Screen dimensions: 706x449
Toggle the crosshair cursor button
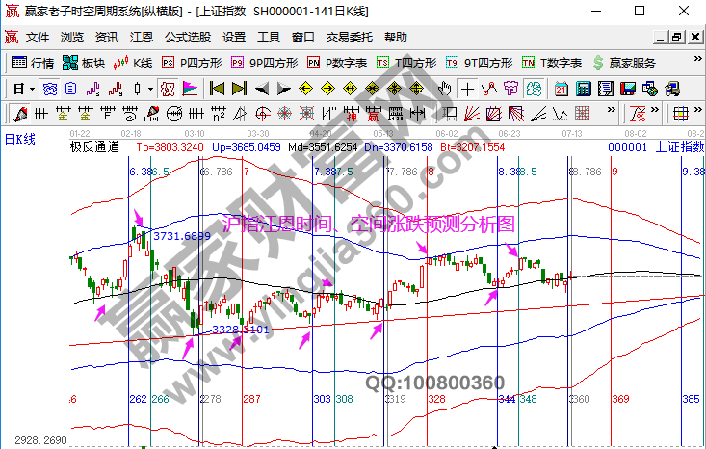(x=467, y=89)
